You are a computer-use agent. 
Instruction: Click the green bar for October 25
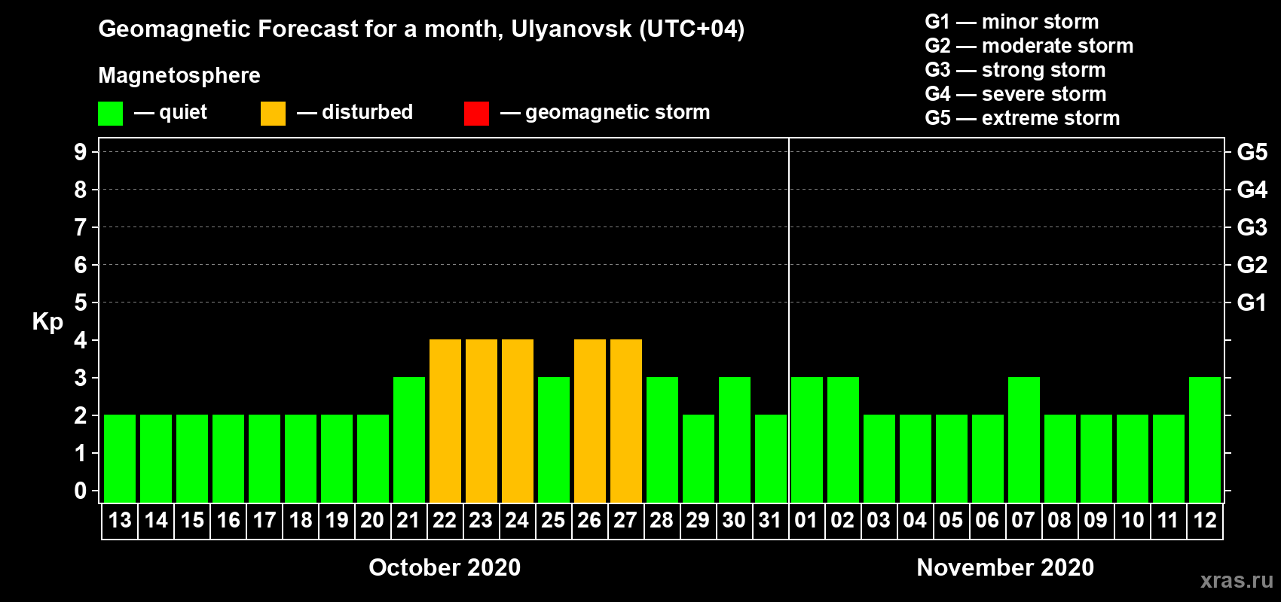(554, 439)
